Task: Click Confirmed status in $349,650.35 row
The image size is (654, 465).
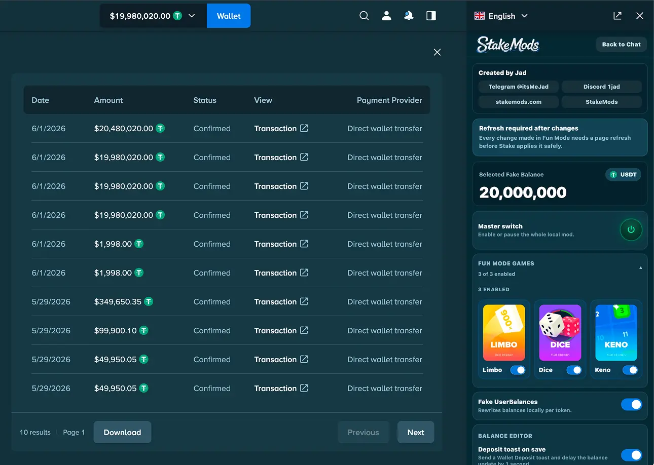Action: pyautogui.click(x=212, y=301)
